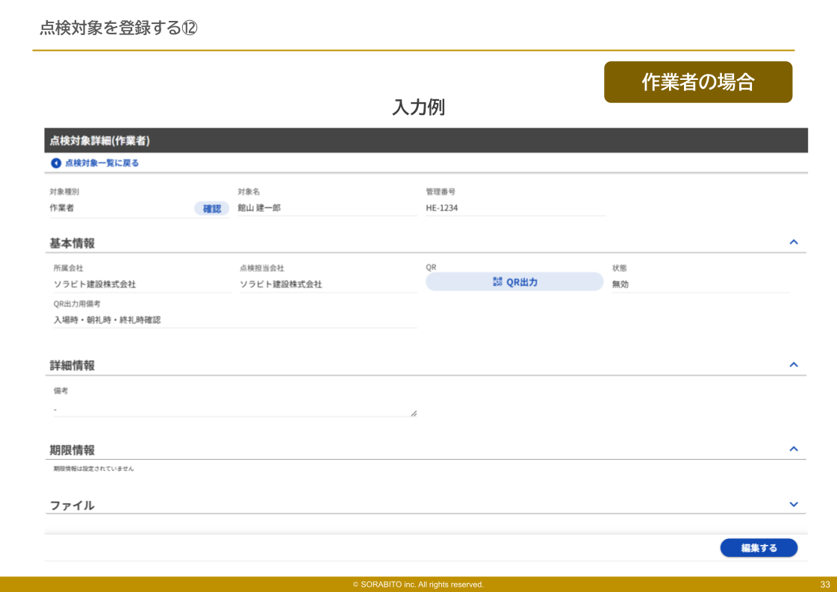Follow the 点検対象一覧に戻る link text

(x=102, y=163)
